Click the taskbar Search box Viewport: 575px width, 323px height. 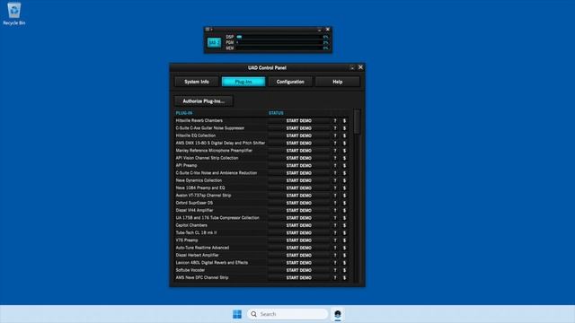click(287, 314)
